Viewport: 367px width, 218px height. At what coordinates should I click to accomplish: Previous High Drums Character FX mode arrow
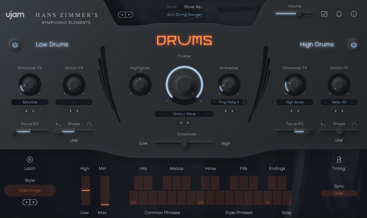tap(291, 111)
